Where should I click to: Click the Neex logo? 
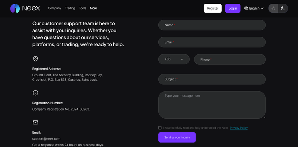pyautogui.click(x=25, y=8)
